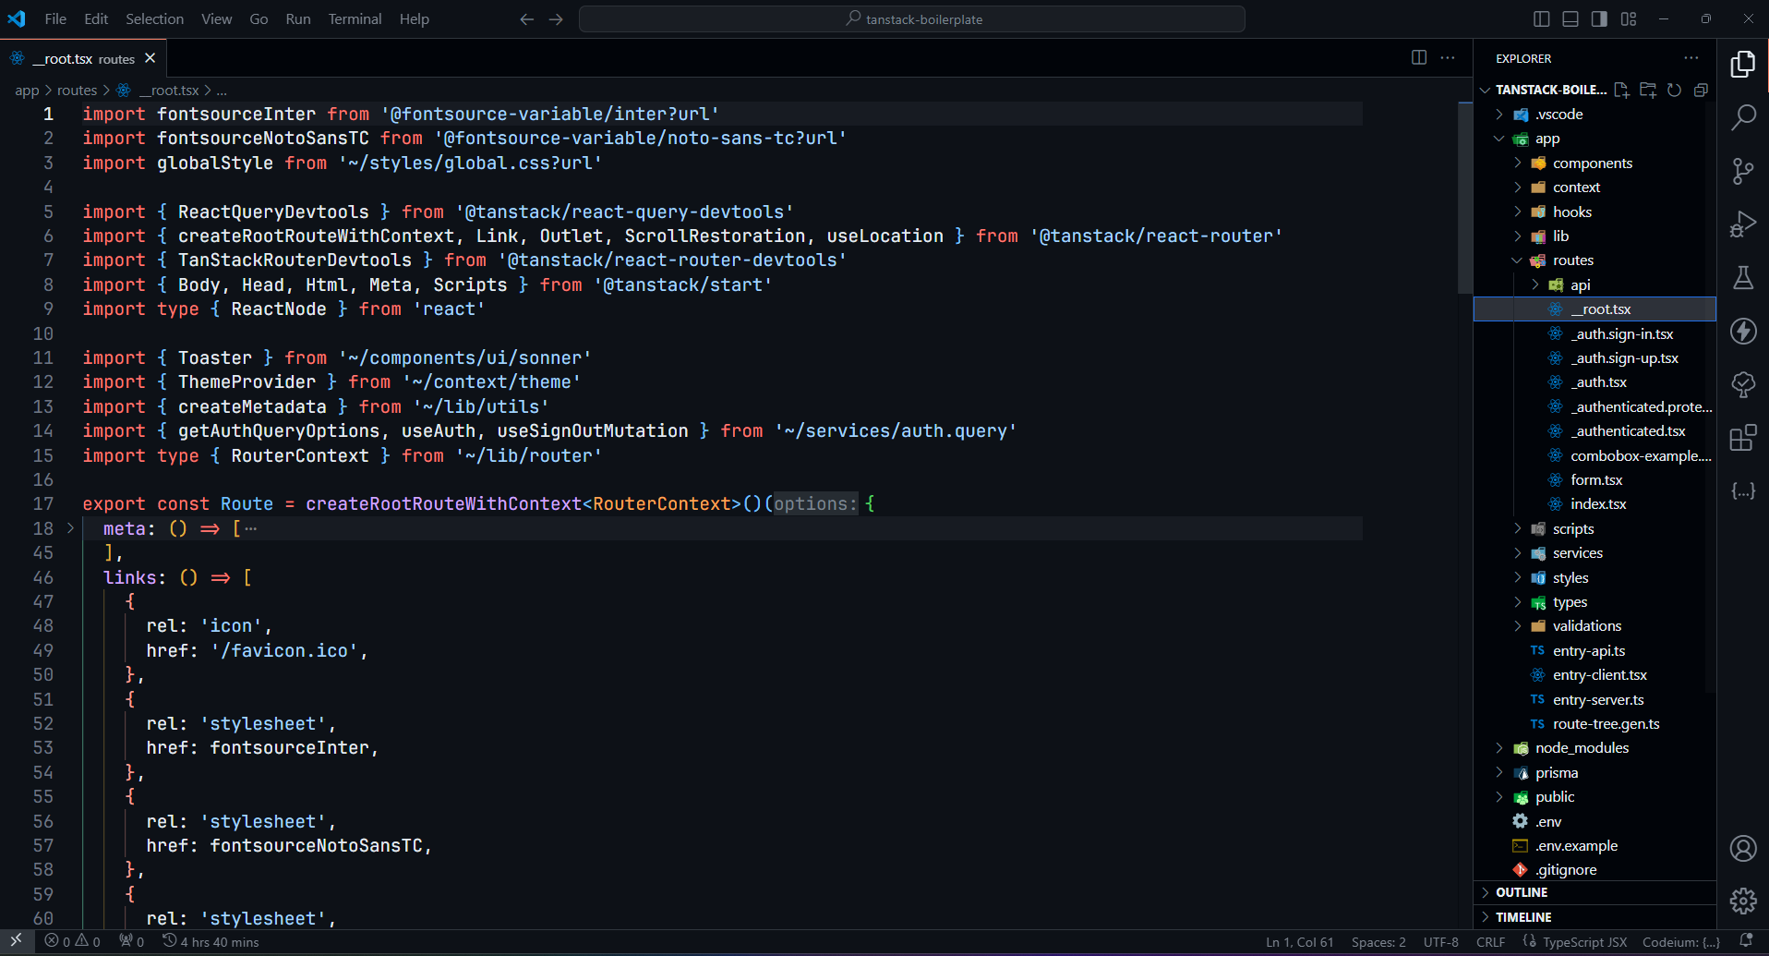Viewport: 1769px width, 956px height.
Task: Click the New Folder icon in Explorer header
Action: [x=1648, y=90]
